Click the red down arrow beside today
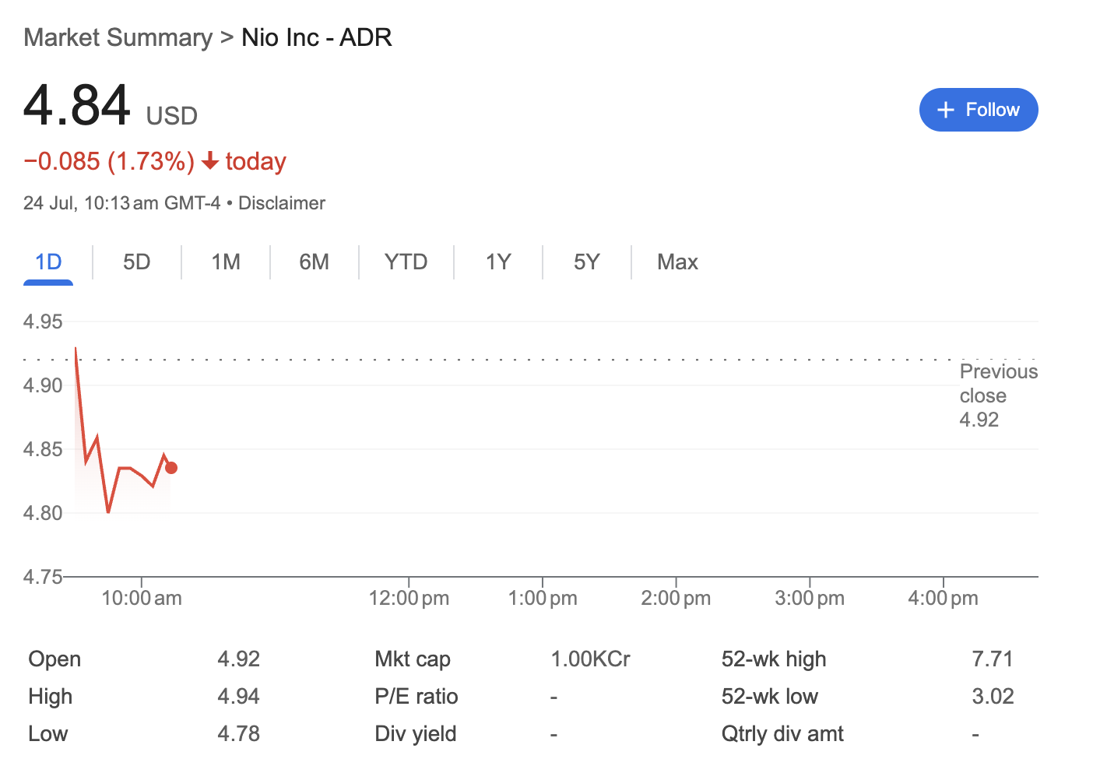The height and width of the screenshot is (780, 1093). tap(209, 161)
